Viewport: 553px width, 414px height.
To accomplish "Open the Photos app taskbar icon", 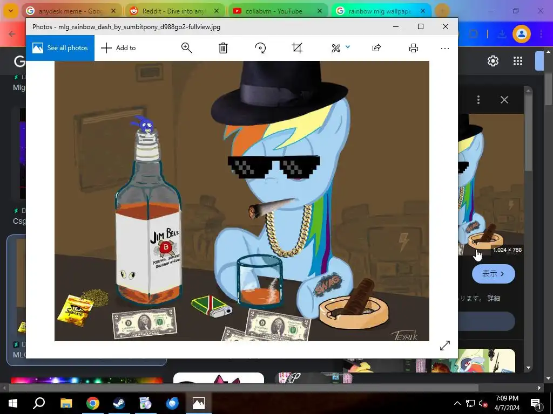I will (x=199, y=403).
